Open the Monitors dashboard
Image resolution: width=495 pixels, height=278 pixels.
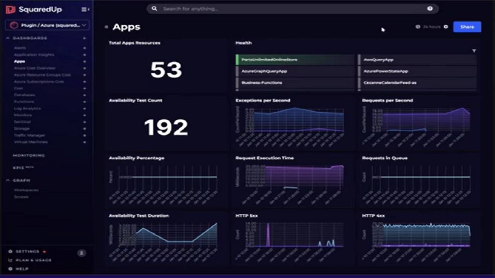pos(23,115)
